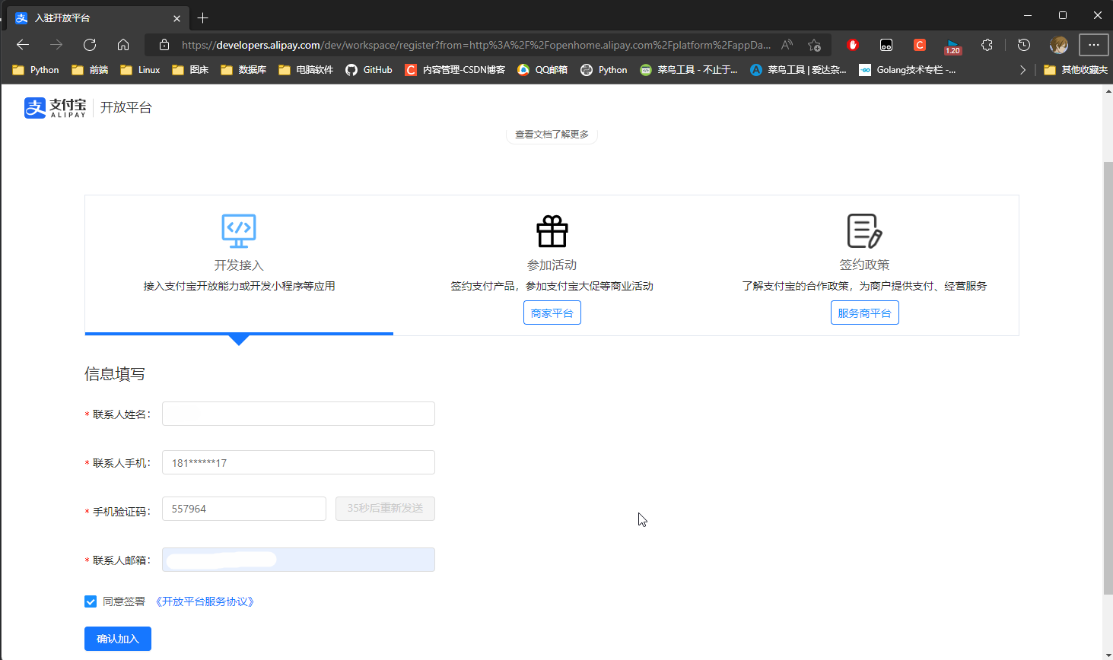Close the 入驻开放平台 tab

[176, 18]
